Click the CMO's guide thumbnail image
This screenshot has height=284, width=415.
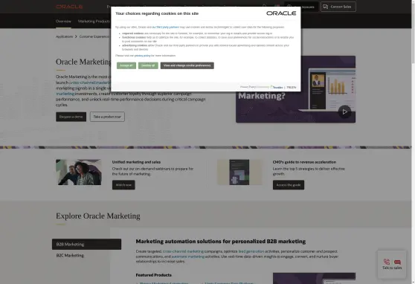point(239,172)
